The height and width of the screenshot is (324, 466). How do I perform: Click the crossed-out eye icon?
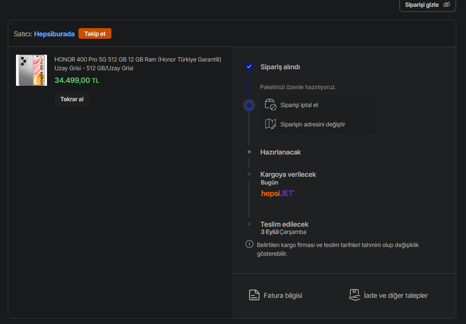[x=447, y=5]
